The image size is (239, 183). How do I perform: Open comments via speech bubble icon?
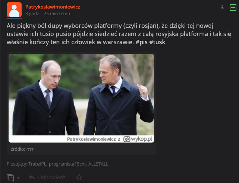tap(10, 177)
